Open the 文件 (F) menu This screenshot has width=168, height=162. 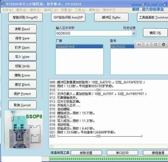[x=7, y=10]
